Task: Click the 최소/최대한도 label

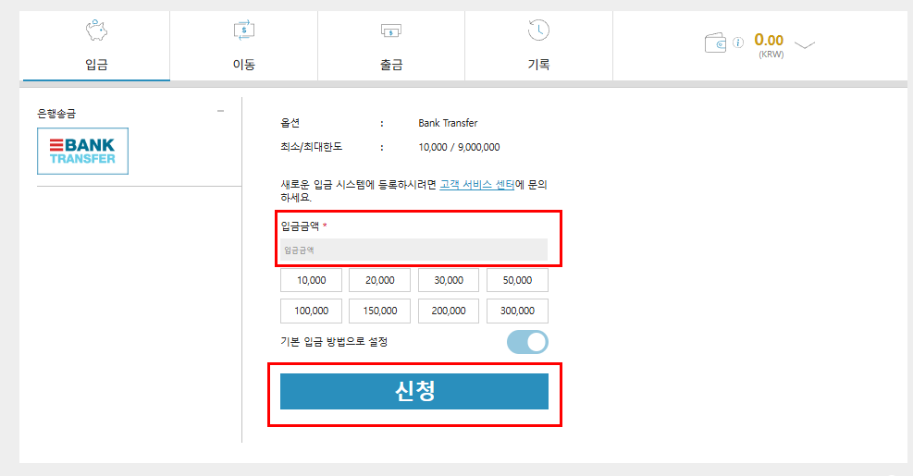Action: (x=311, y=147)
